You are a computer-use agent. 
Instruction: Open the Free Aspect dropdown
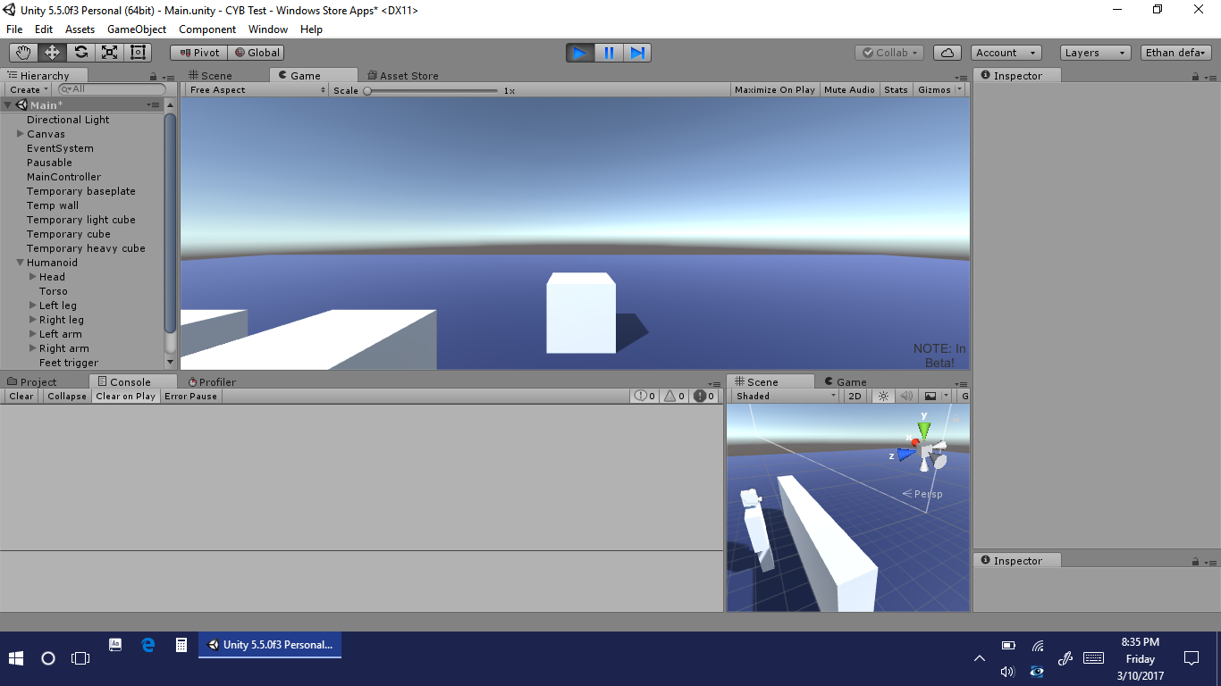[257, 90]
